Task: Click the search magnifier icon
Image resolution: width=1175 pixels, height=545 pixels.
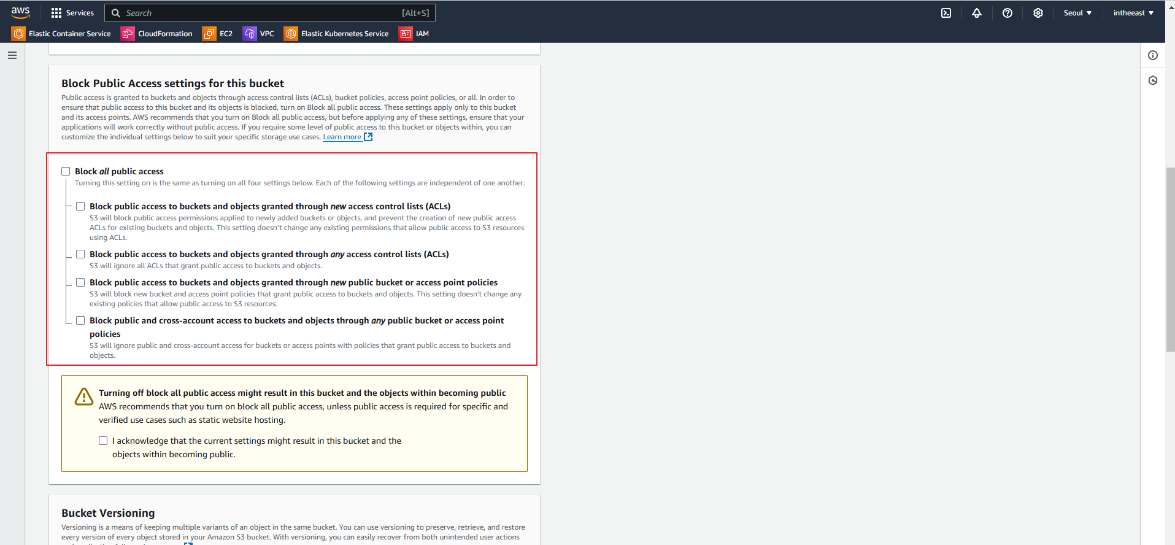Action: (x=115, y=13)
